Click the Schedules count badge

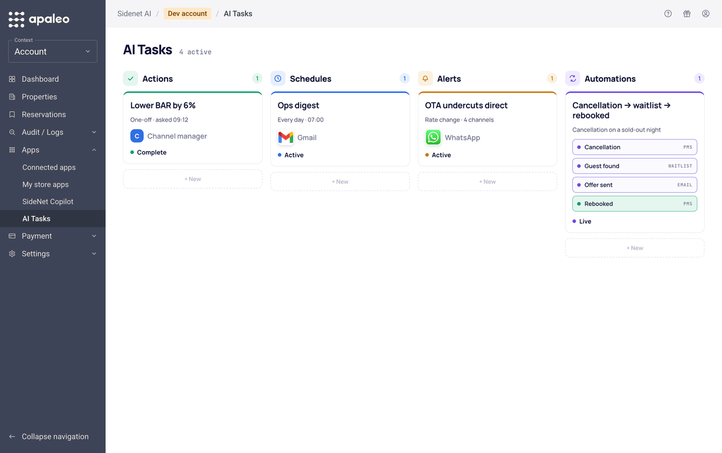point(405,78)
